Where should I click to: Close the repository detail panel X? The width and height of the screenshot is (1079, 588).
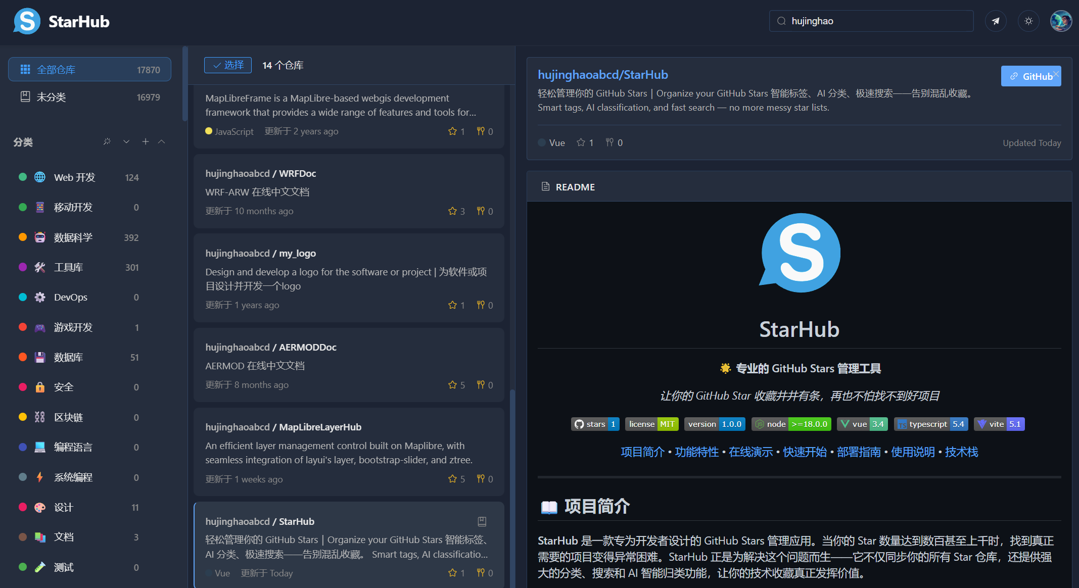[1056, 74]
